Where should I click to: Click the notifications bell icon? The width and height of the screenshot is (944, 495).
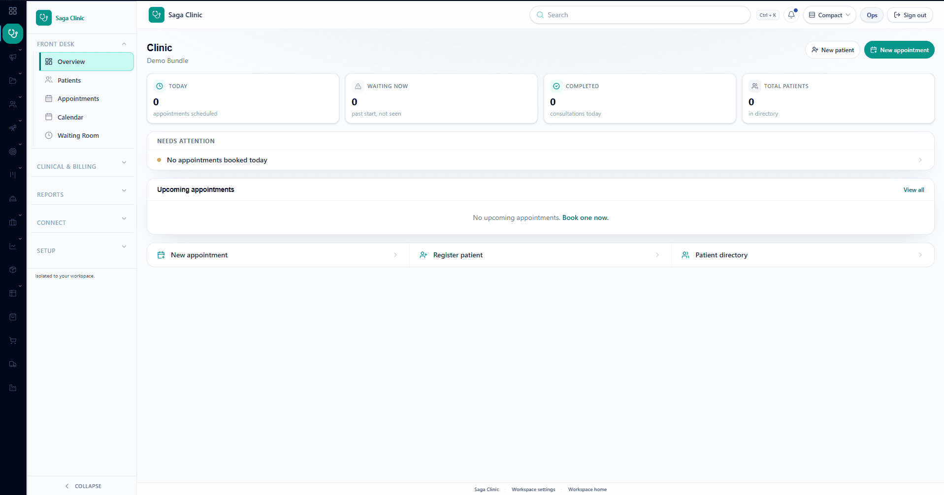point(791,15)
